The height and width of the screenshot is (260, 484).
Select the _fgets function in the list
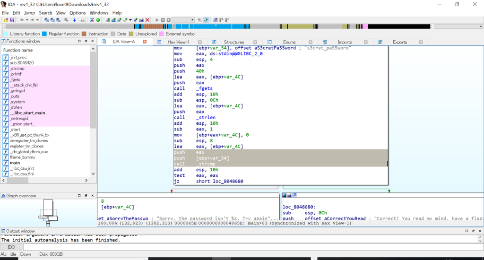click(x=15, y=79)
